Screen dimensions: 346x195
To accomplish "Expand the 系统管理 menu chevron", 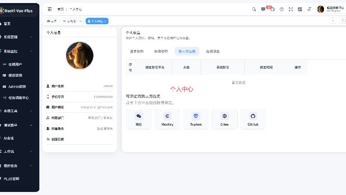I will point(31,37).
